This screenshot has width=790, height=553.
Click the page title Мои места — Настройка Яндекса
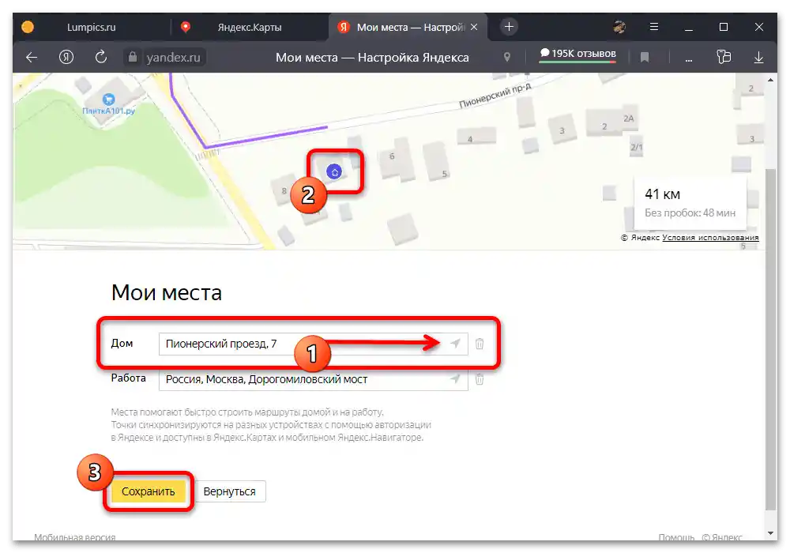tap(372, 58)
